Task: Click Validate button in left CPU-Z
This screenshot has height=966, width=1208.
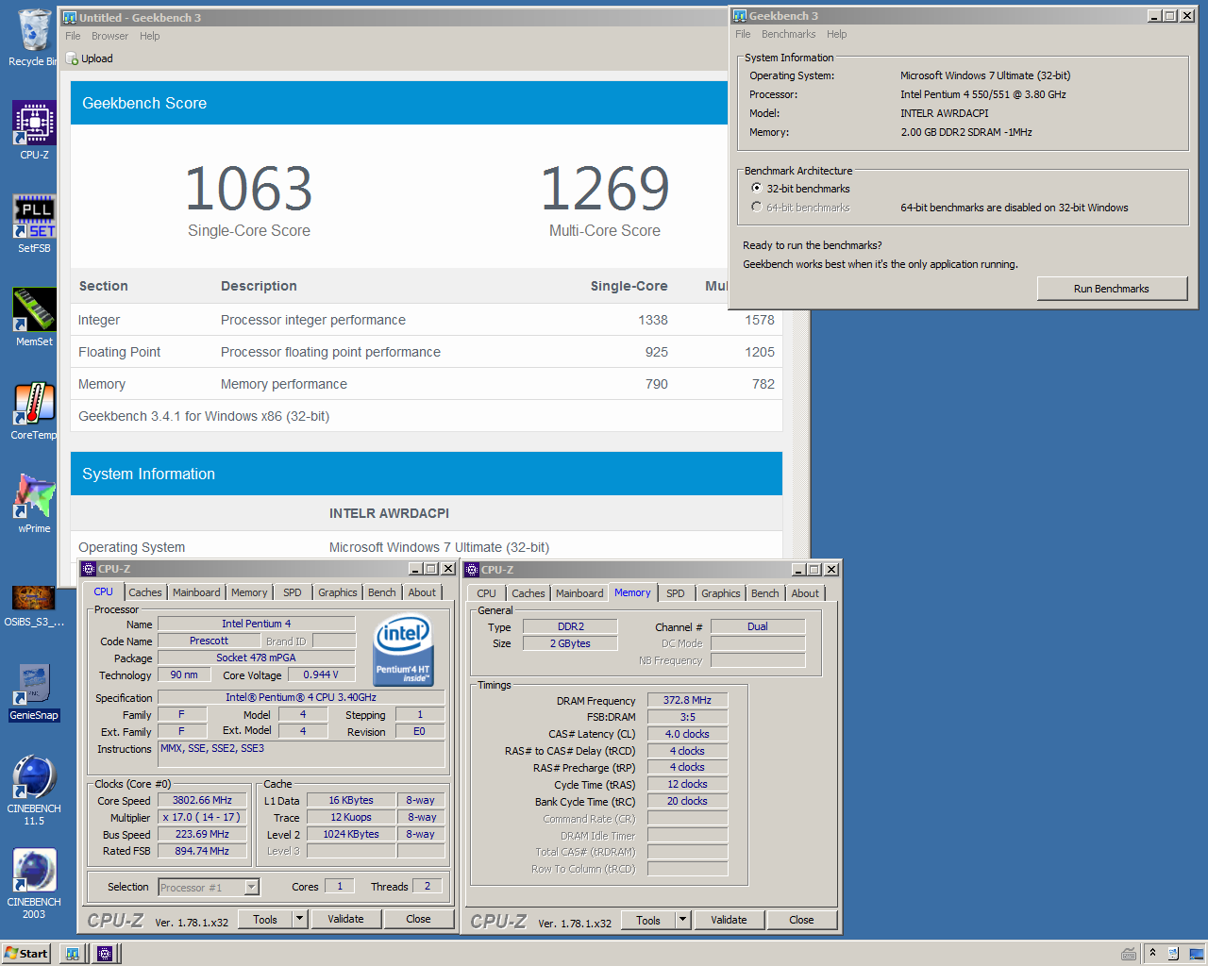Action: click(x=345, y=919)
